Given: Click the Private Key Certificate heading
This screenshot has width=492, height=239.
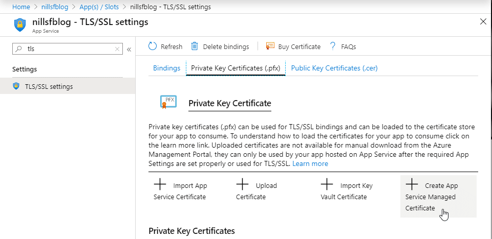Looking at the screenshot, I should coord(230,103).
